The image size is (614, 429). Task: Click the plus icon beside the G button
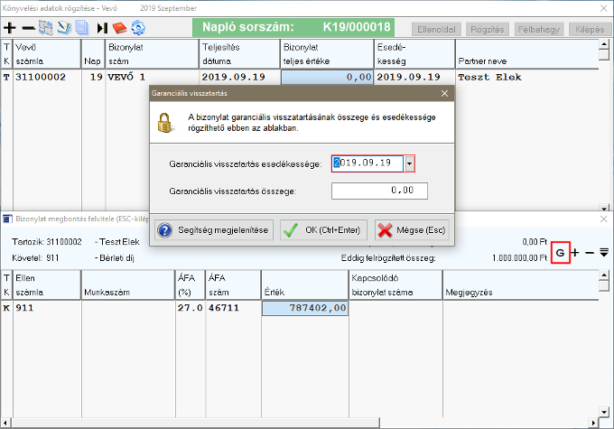(575, 253)
